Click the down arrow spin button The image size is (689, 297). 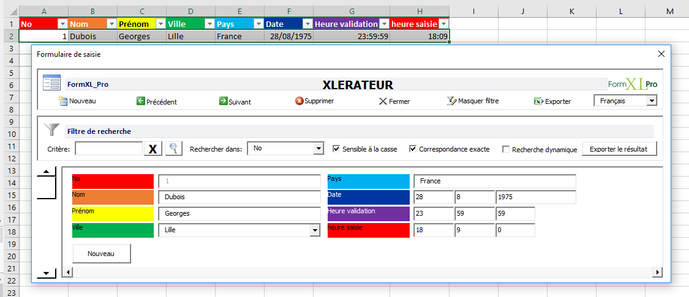click(47, 274)
